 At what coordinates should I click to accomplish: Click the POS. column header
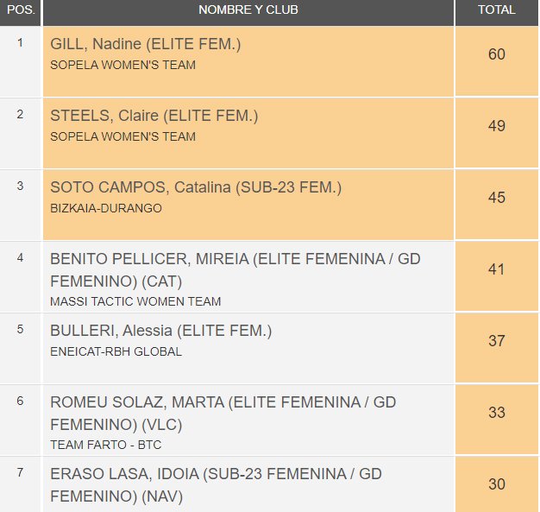coord(20,11)
